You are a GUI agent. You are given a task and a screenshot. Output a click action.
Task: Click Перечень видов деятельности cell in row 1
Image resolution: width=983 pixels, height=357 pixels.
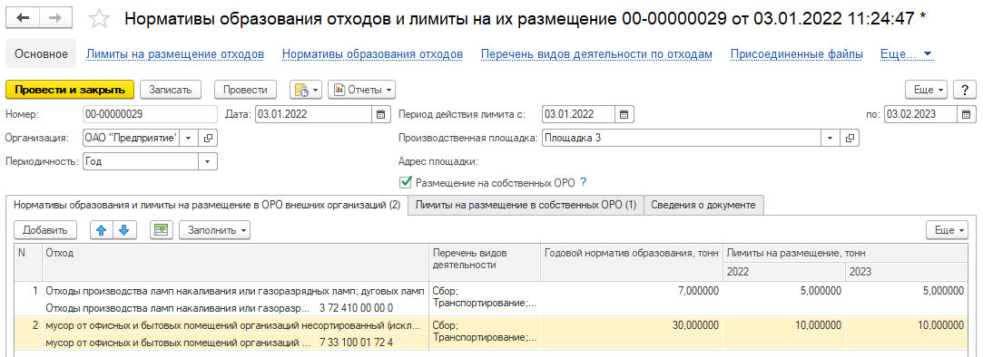pyautogui.click(x=484, y=299)
